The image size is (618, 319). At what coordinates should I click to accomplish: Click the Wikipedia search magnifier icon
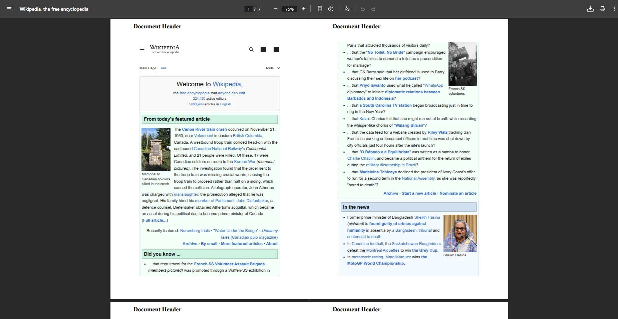251,50
